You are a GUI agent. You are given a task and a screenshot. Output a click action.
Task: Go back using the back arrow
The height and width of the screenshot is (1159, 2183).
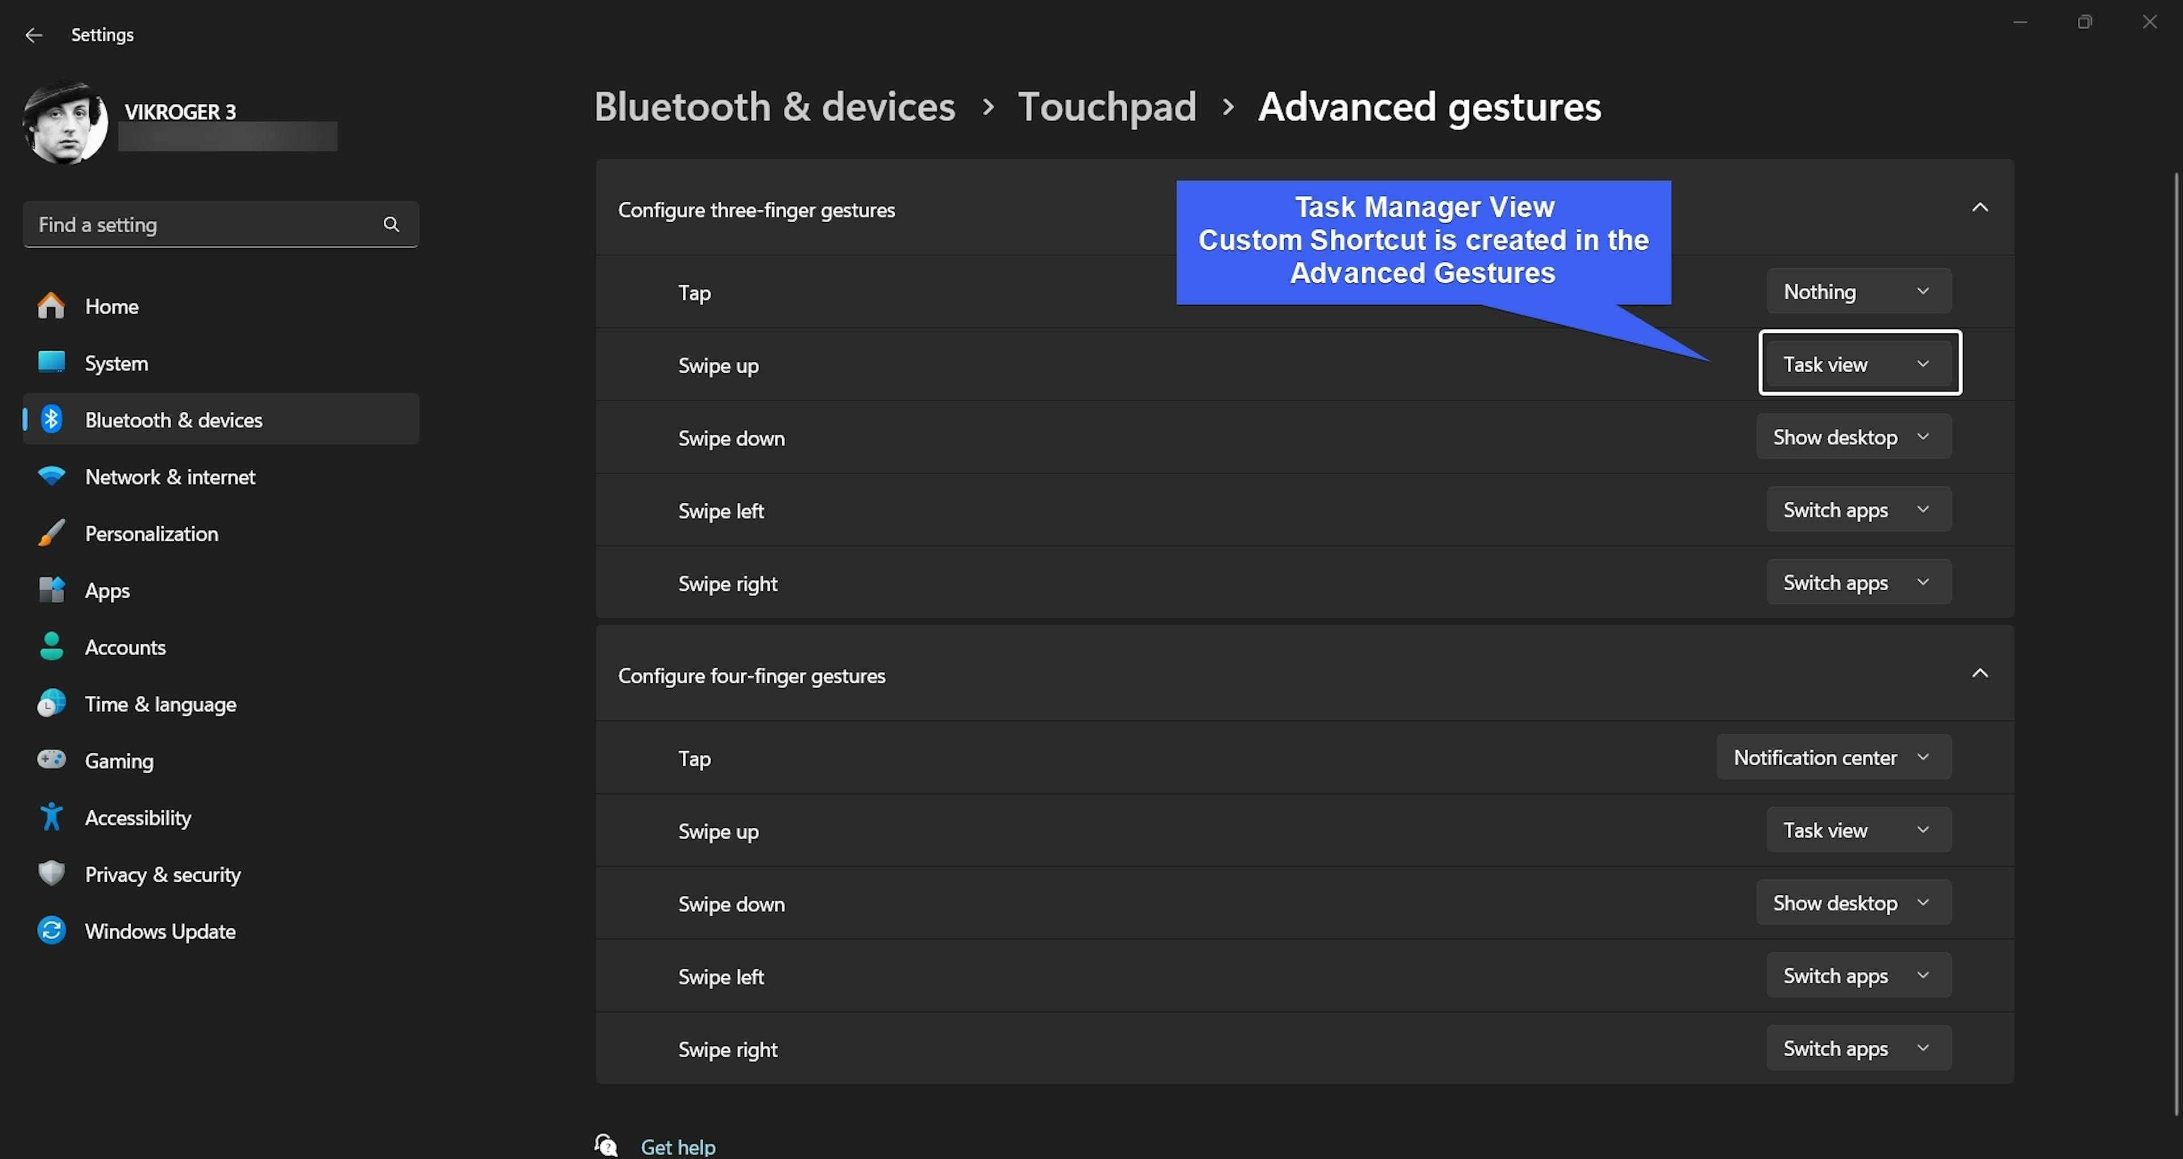pos(34,35)
